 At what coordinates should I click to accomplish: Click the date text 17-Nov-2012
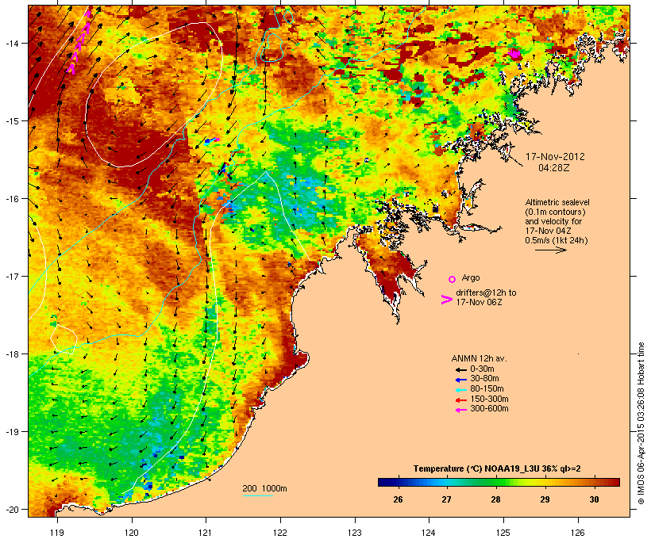(555, 157)
